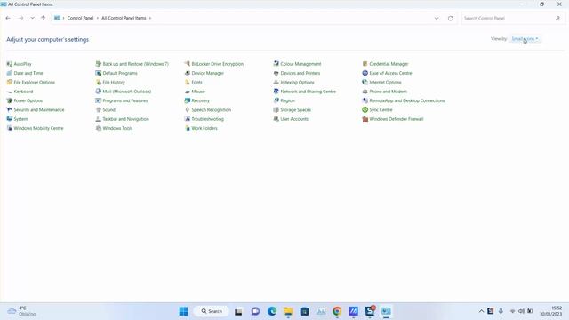Open the Mouse icon
Image resolution: width=569 pixels, height=320 pixels.
coord(188,92)
